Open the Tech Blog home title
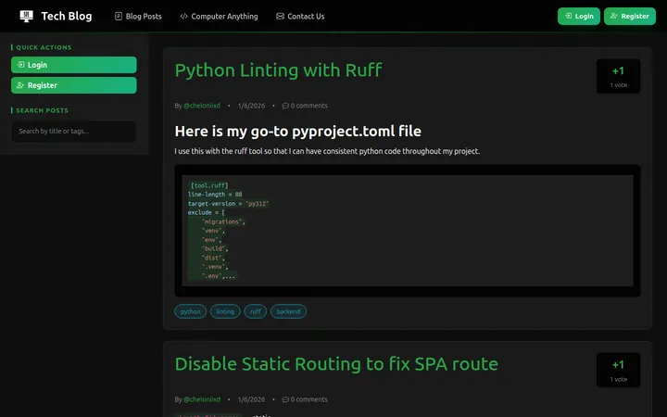 pos(67,16)
